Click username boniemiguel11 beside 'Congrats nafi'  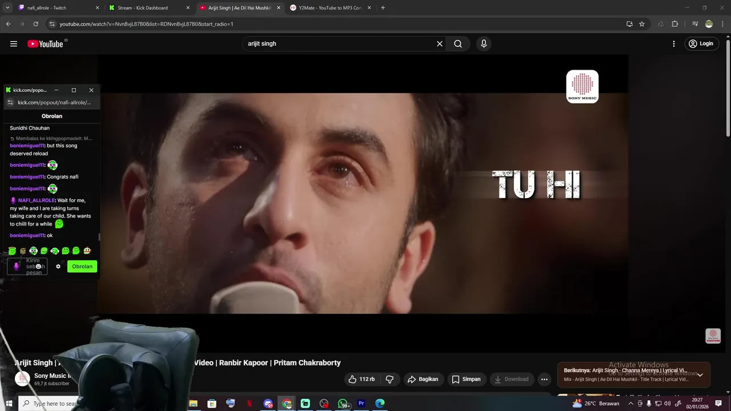point(27,177)
